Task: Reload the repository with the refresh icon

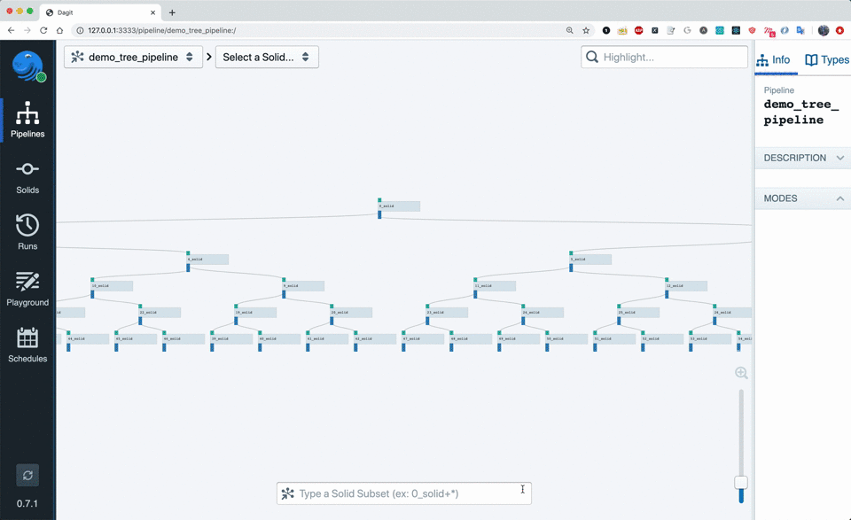Action: (27, 476)
